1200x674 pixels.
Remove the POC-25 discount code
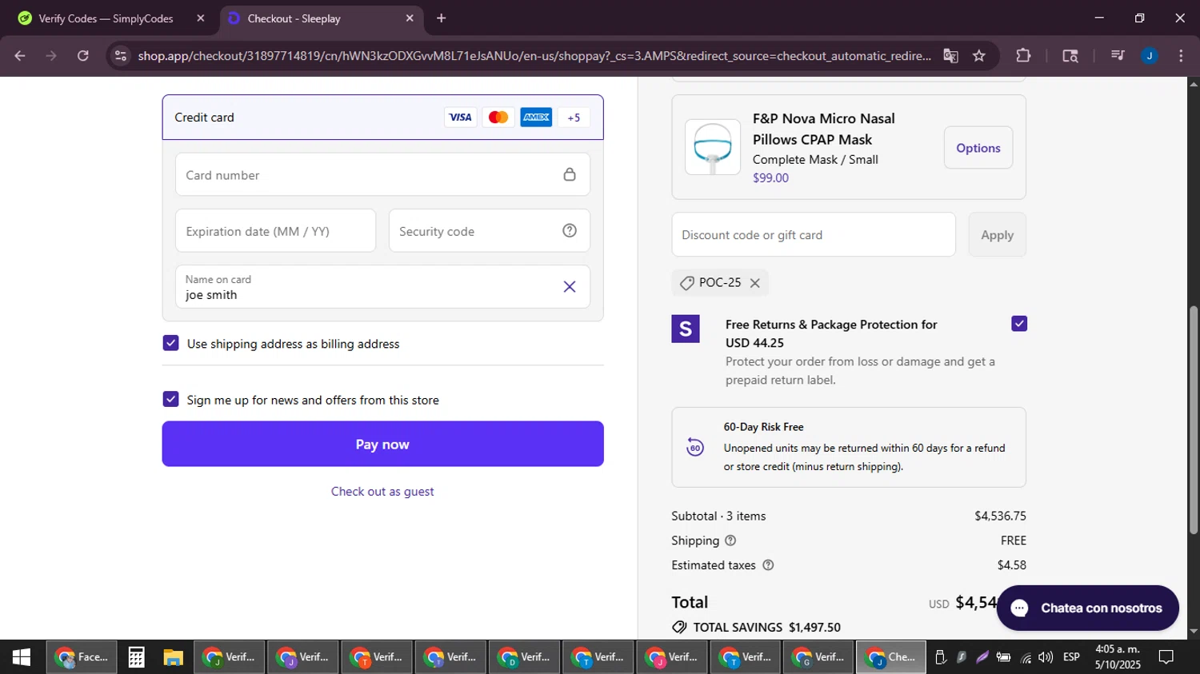point(754,283)
